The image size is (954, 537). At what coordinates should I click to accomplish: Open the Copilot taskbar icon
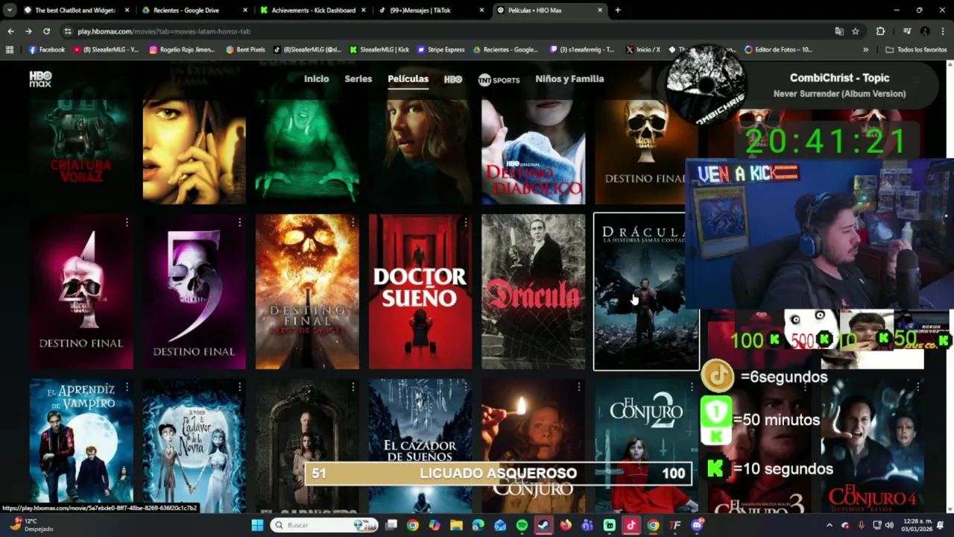click(435, 525)
